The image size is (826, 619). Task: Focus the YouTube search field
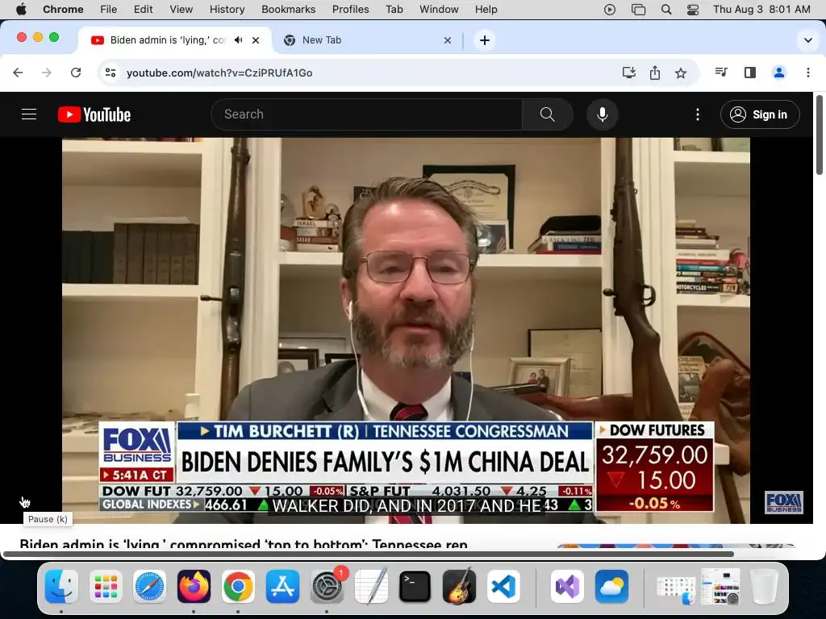366,114
